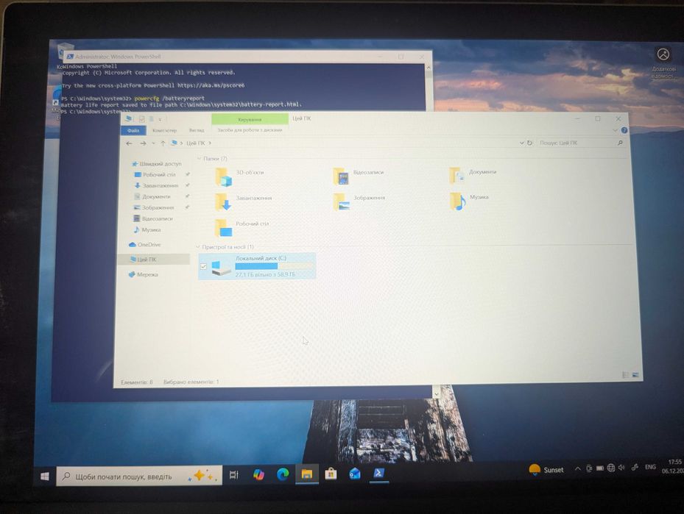Open Outlook from the taskbar
This screenshot has height=514, width=684.
click(x=355, y=474)
